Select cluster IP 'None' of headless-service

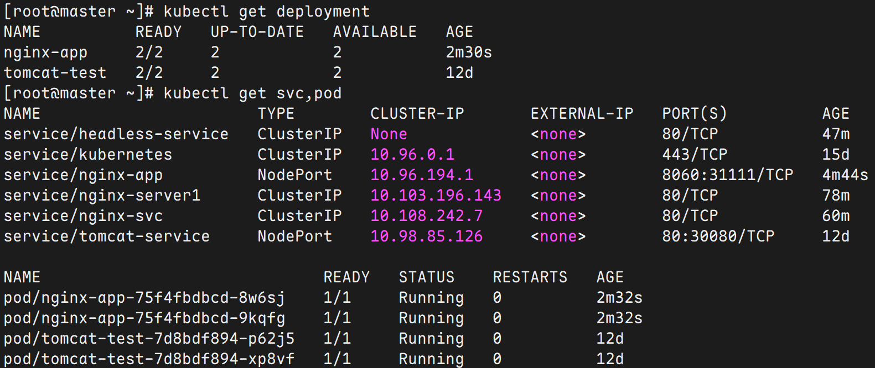tap(389, 134)
